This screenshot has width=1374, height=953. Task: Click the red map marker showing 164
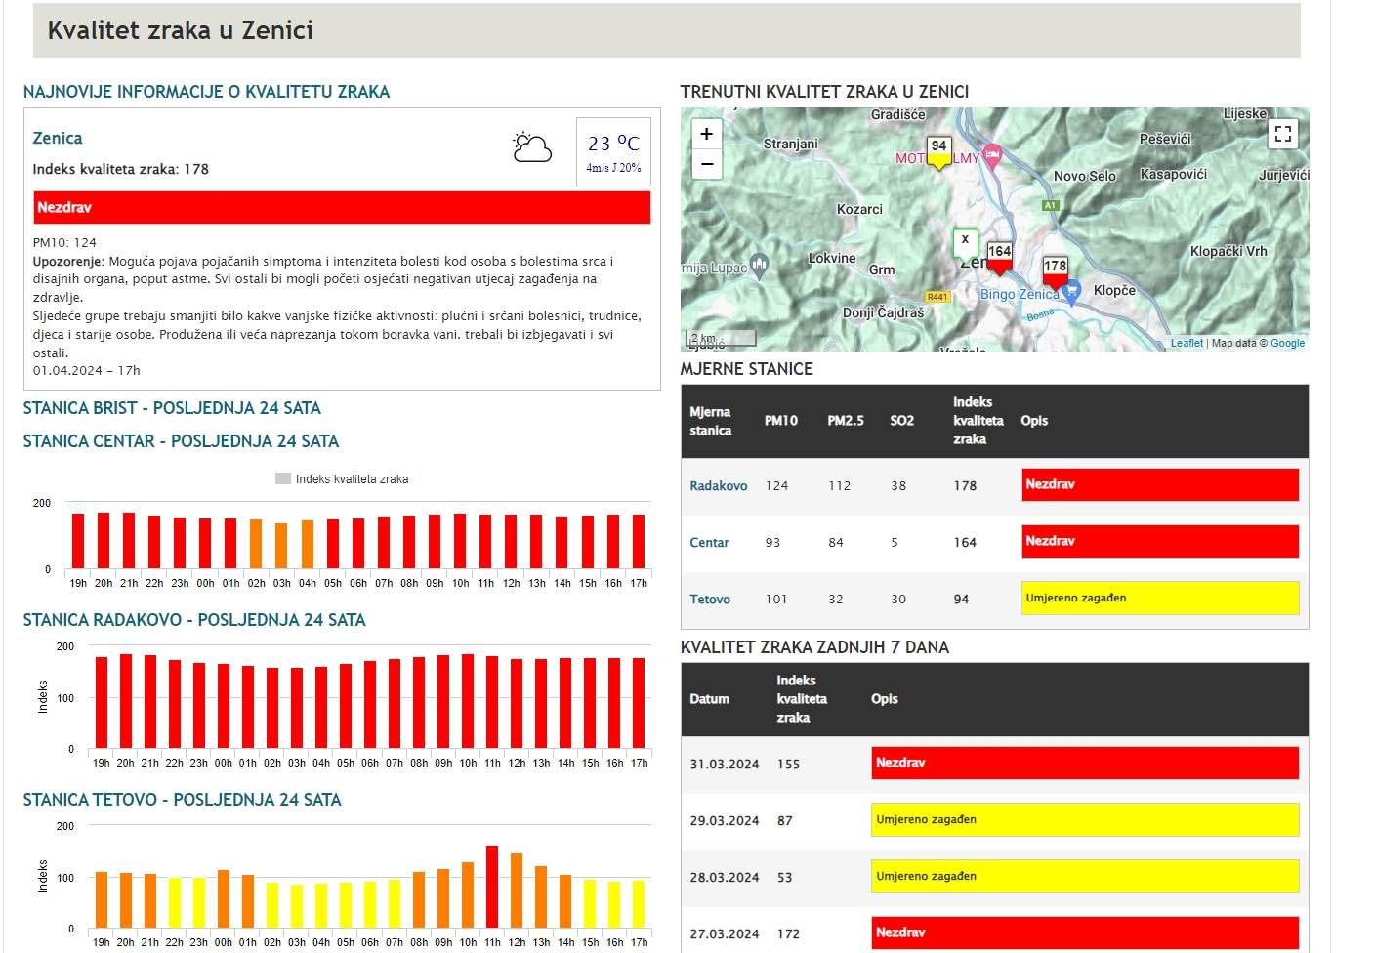pos(999,257)
